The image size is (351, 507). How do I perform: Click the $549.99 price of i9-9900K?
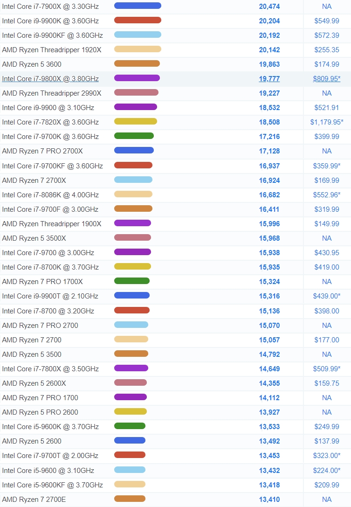pos(326,21)
